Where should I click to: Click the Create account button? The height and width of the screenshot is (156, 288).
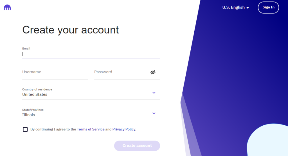click(137, 146)
